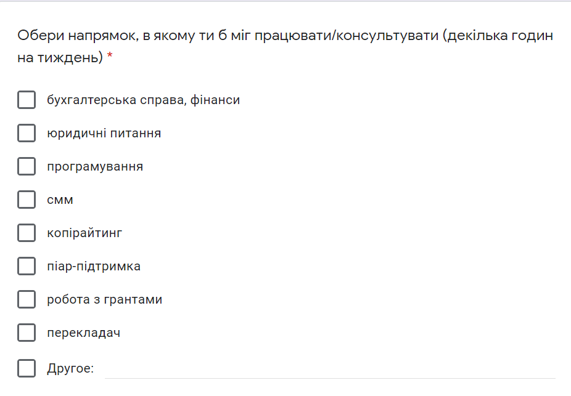Click the бухгалтерська справа, фінанси label text

[x=144, y=100]
